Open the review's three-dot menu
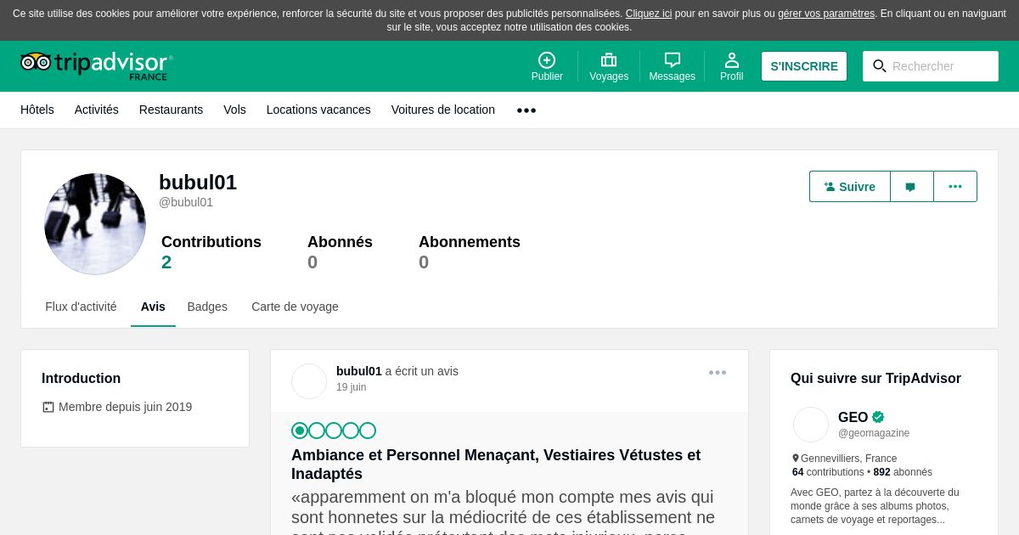Screen dimensions: 1019x535 (x=718, y=373)
